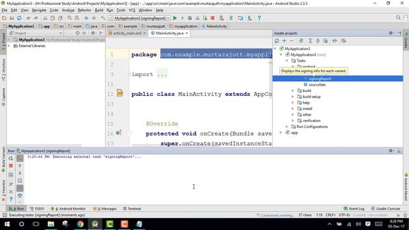Screen dimensions: 409x230
Task: Open the Analyze menu
Action: coord(68,10)
